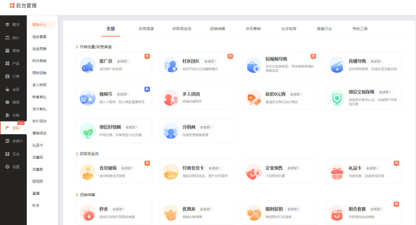Click the 直播导购 clapperboard icon
416x225 pixels.
[x=337, y=65]
